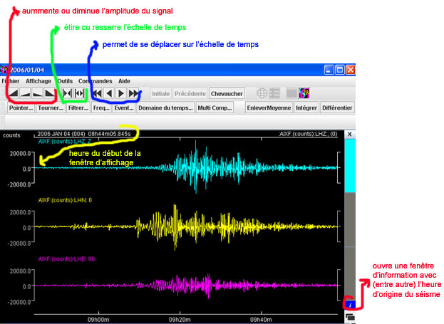The height and width of the screenshot is (324, 444).
Task: Toggle the Chevaucher overlay button
Action: pos(227,93)
